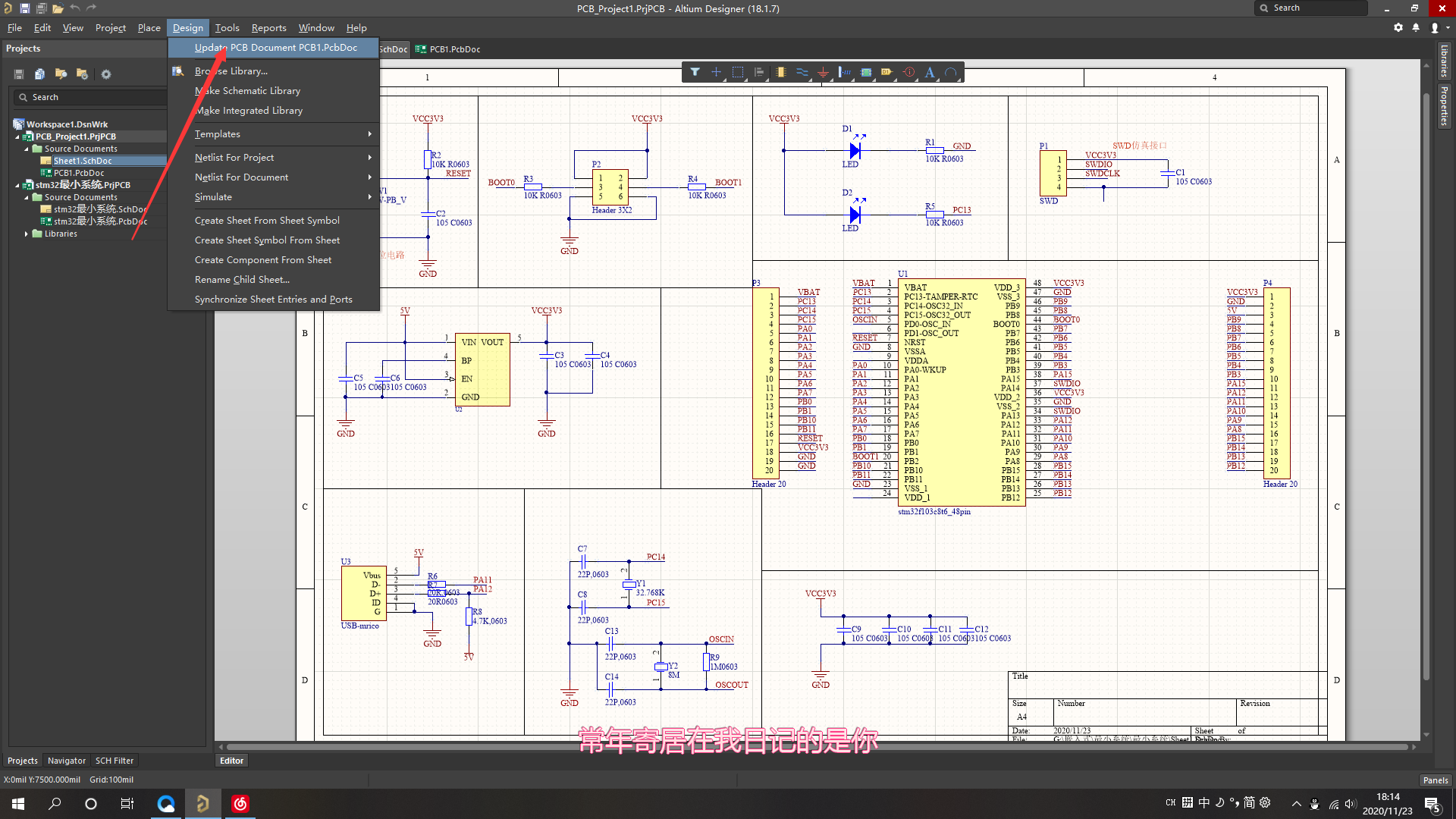The height and width of the screenshot is (819, 1456).
Task: Click the Editor tab below the schematic
Action: pos(231,761)
